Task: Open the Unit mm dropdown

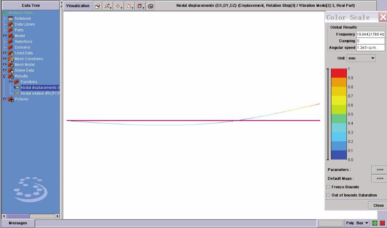Action: pos(361,58)
